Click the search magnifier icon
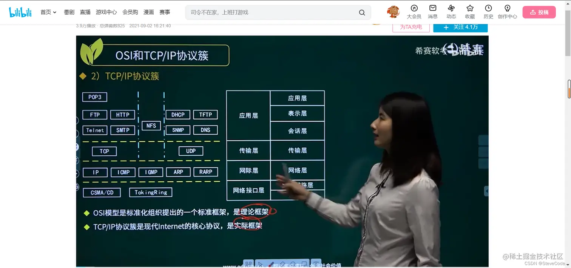Image resolution: width=571 pixels, height=268 pixels. click(x=361, y=12)
